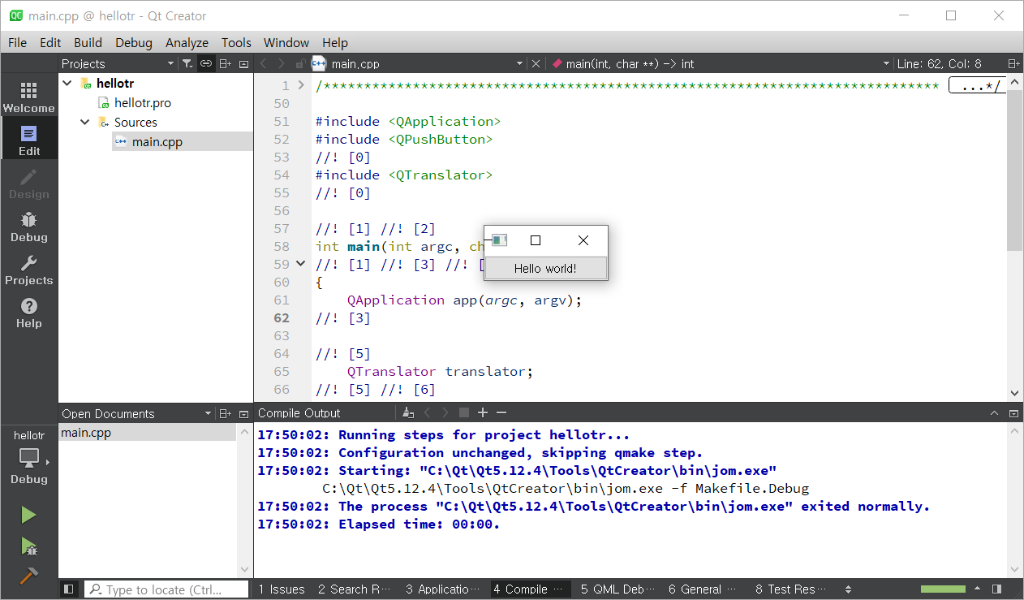The width and height of the screenshot is (1024, 600).
Task: Open the Build menu
Action: (x=88, y=42)
